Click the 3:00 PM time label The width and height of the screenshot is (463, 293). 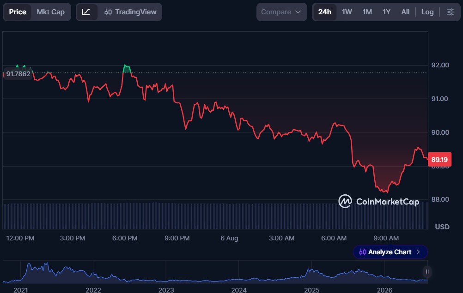pyautogui.click(x=73, y=238)
